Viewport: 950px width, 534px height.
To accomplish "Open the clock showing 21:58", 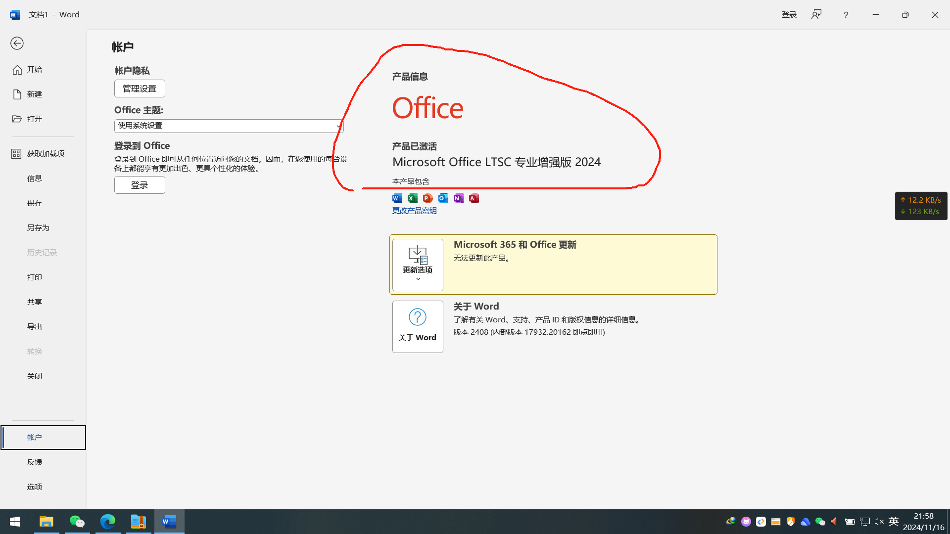I will click(924, 522).
